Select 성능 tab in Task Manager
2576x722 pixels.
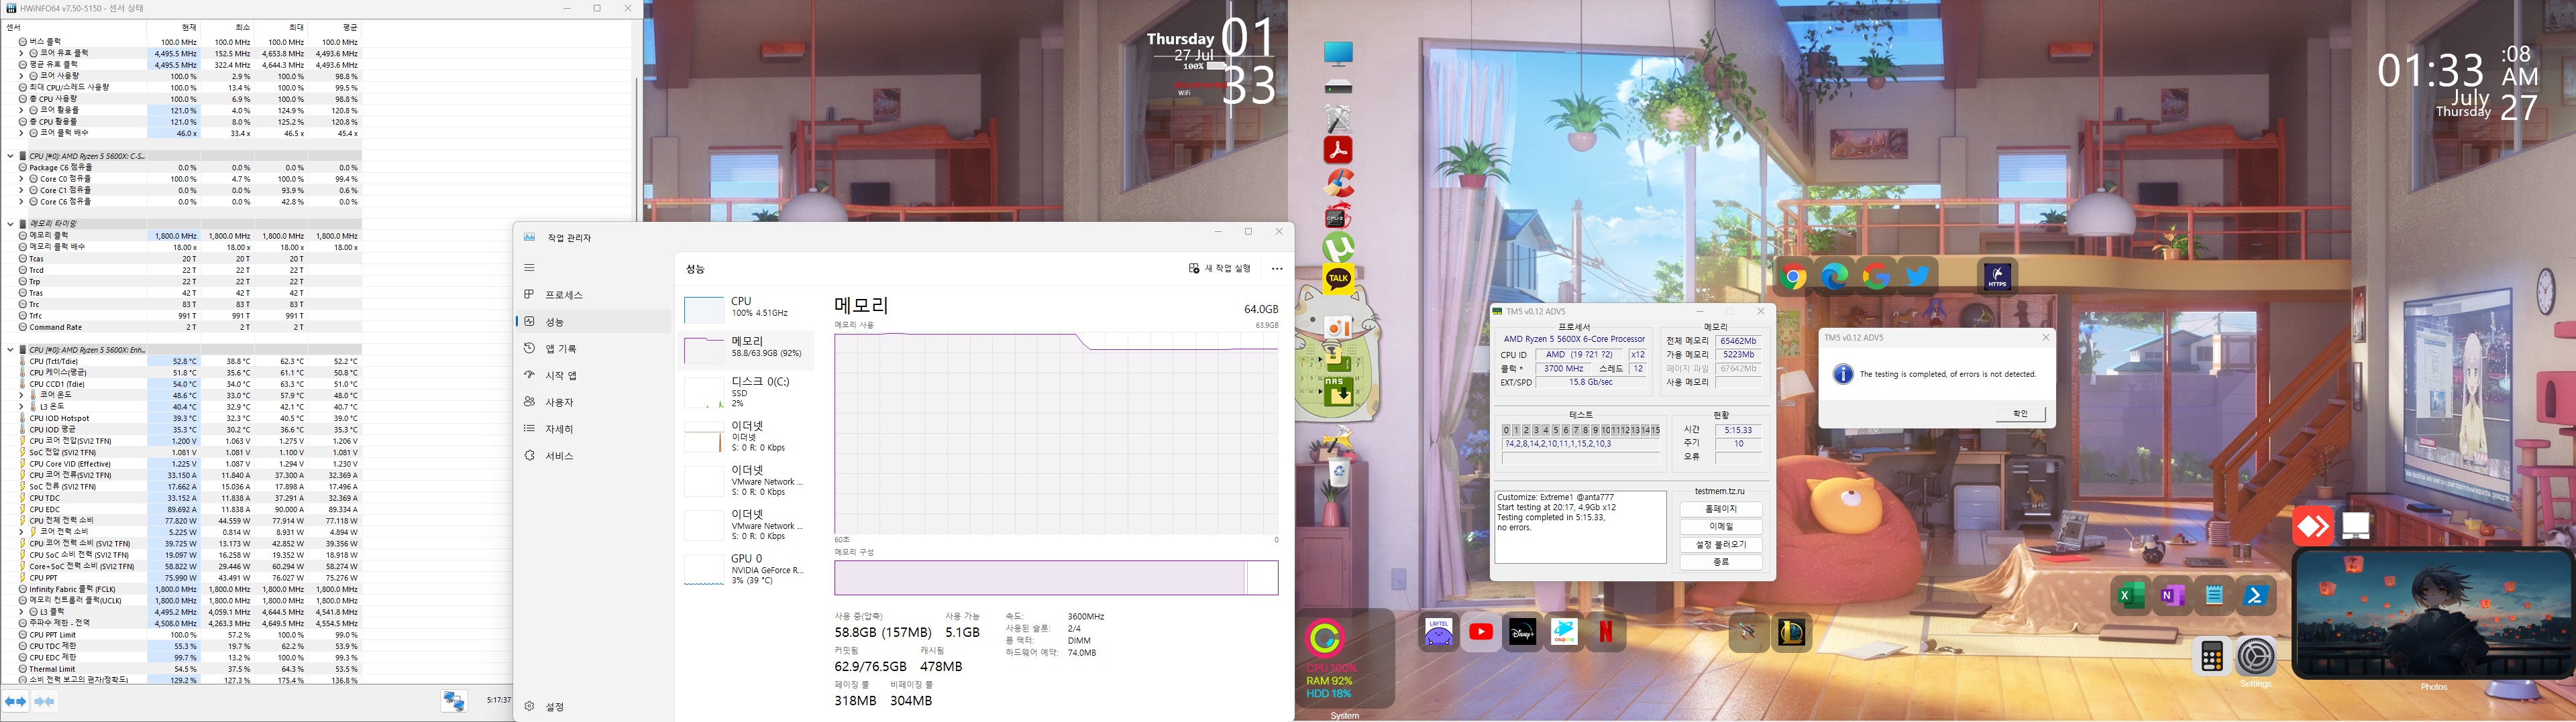[x=594, y=322]
